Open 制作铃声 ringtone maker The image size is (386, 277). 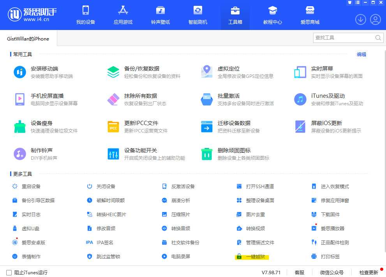(x=20, y=154)
